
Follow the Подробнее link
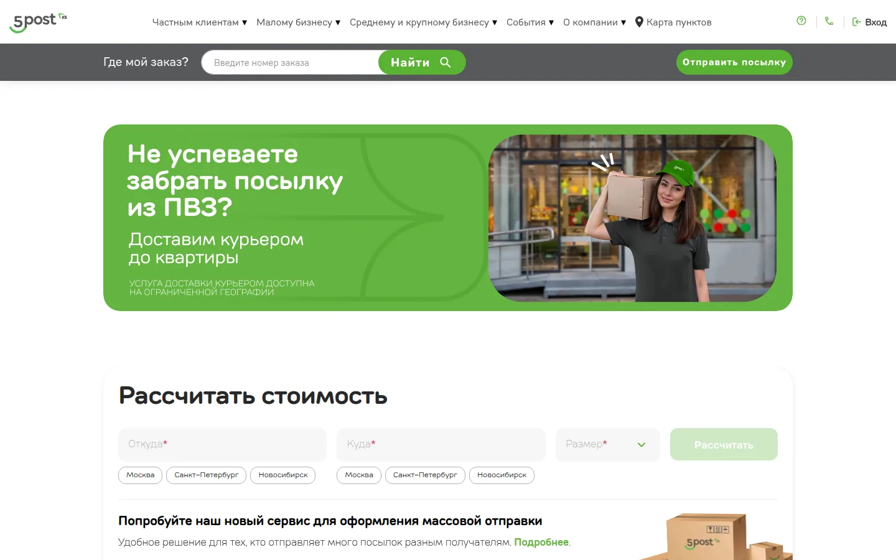[x=541, y=542]
